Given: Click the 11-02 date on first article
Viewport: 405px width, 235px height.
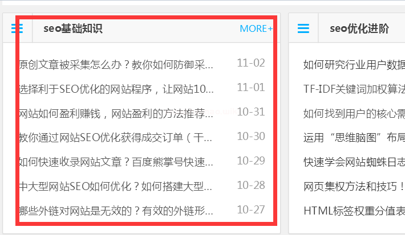Looking at the screenshot, I should point(251,63).
